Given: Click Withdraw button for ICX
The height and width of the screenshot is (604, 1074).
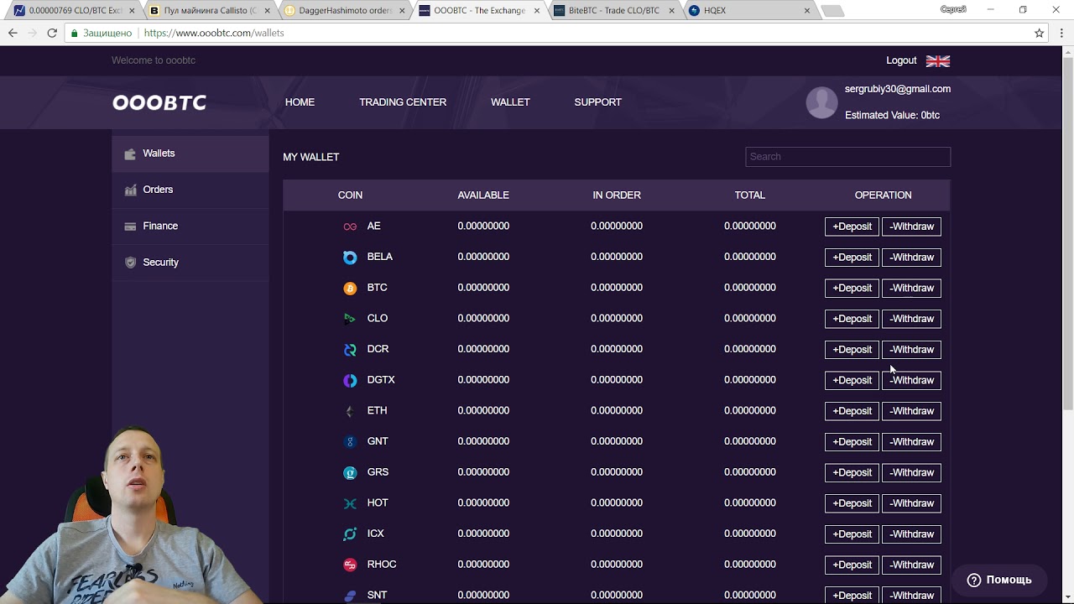Looking at the screenshot, I should 911,534.
